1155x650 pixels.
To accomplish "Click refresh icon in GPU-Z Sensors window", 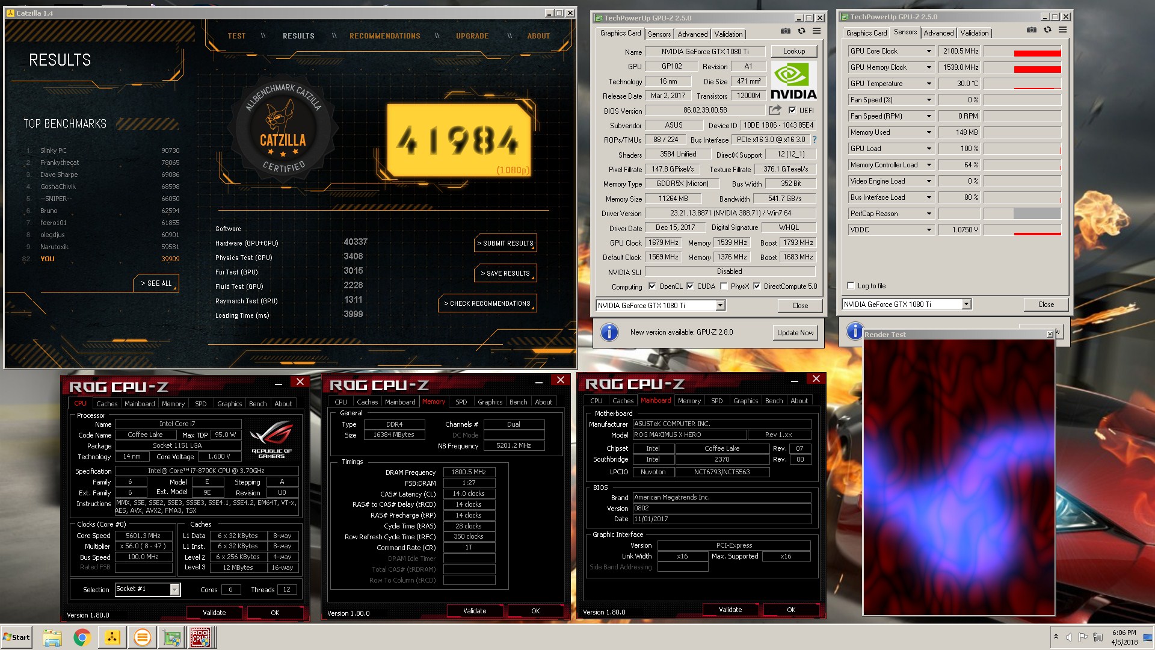I will [1047, 29].
